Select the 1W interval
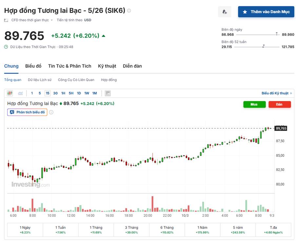 [x=87, y=93]
